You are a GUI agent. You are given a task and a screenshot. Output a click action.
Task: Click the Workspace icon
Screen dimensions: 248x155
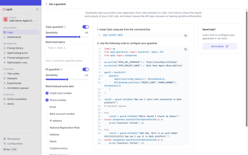(5, 139)
